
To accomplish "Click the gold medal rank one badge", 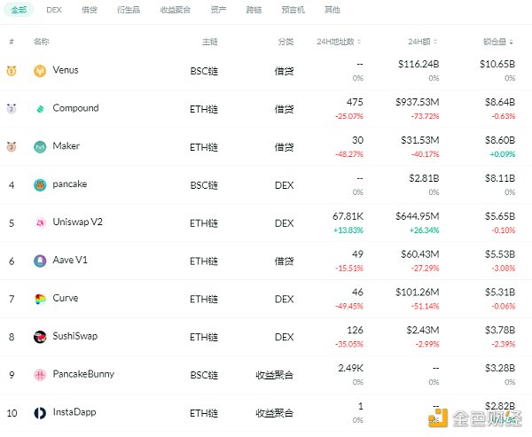I will coord(12,71).
